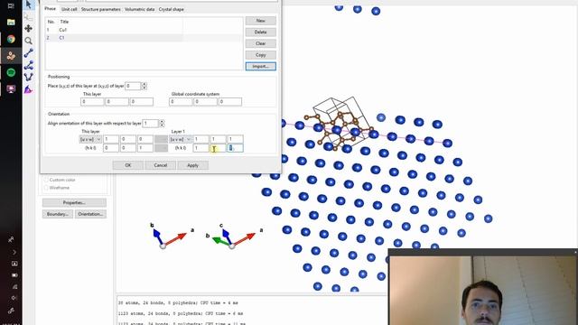Image resolution: width=578 pixels, height=325 pixels.
Task: Open Layer 1 [u v w] dropdown
Action: tap(181, 139)
